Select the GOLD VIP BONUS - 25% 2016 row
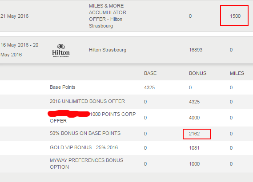The width and height of the screenshot is (253, 182). point(126,148)
